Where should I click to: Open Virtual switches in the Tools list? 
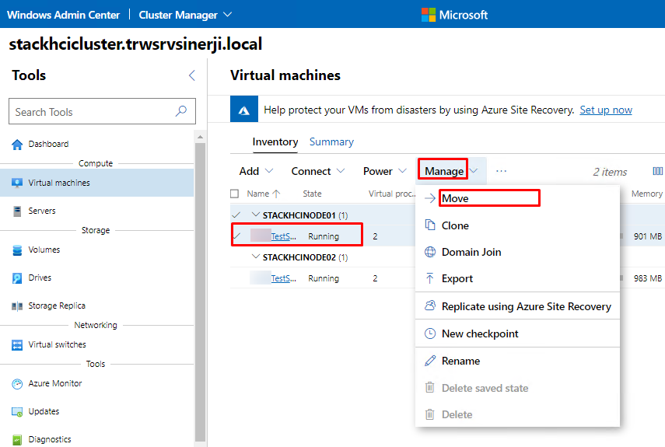pos(57,345)
